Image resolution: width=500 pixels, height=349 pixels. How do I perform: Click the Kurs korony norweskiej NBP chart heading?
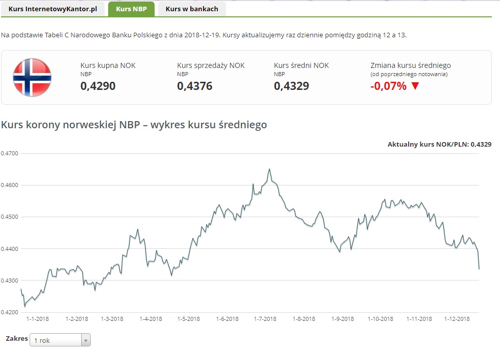click(x=134, y=125)
